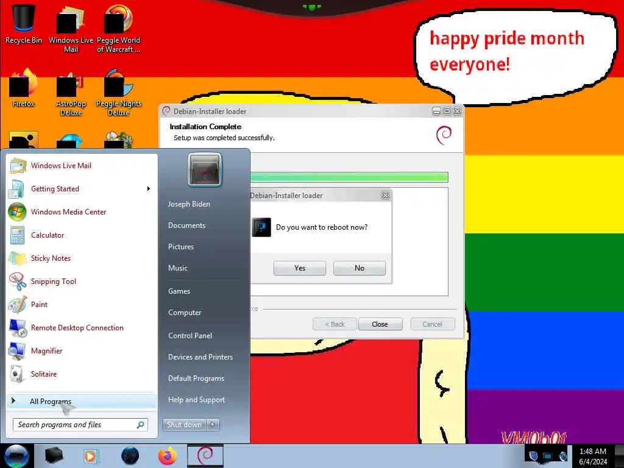Close the reboot prompt dialog
Viewport: 624px width, 468px height.
pos(385,196)
